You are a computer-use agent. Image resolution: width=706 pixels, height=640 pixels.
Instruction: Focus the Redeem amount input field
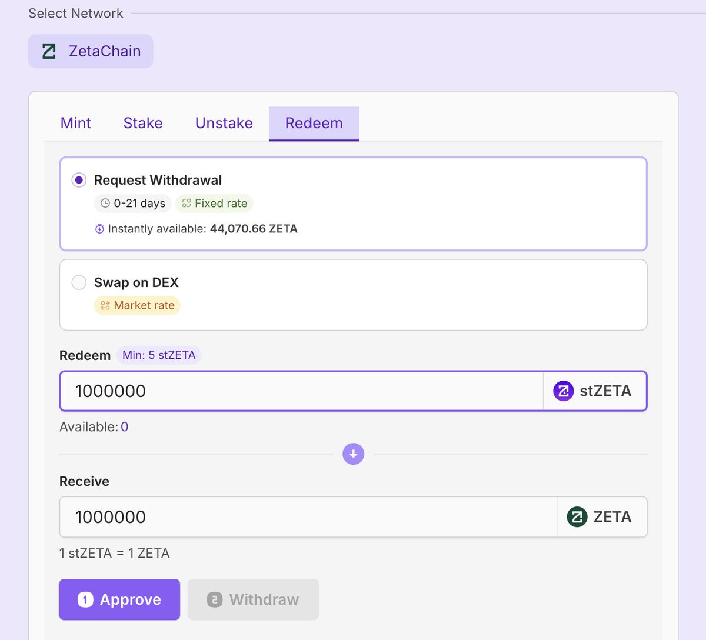tap(302, 391)
